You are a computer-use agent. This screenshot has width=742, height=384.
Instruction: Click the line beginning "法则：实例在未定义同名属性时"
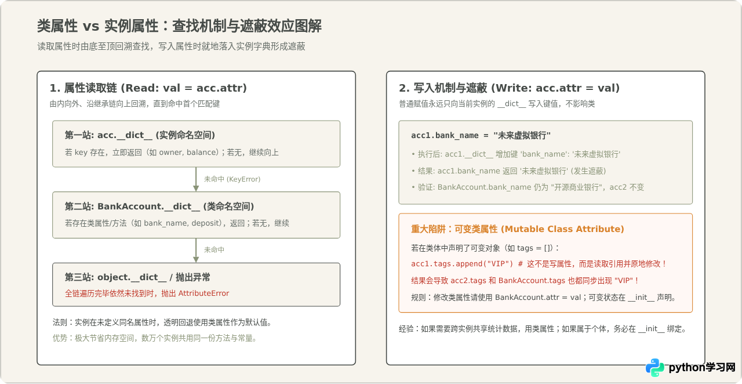pos(162,323)
